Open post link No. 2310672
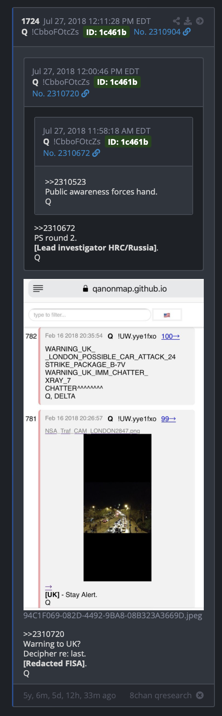The width and height of the screenshot is (222, 716). (67, 153)
